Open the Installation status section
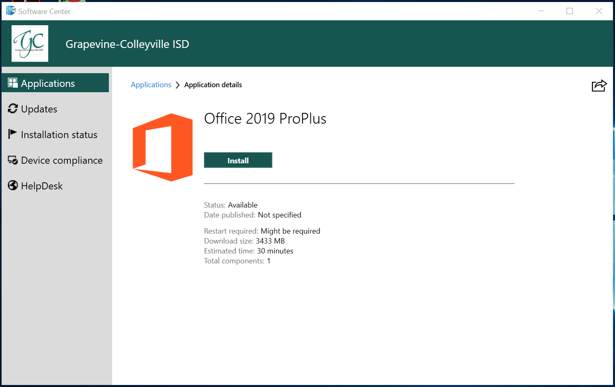 (59, 134)
